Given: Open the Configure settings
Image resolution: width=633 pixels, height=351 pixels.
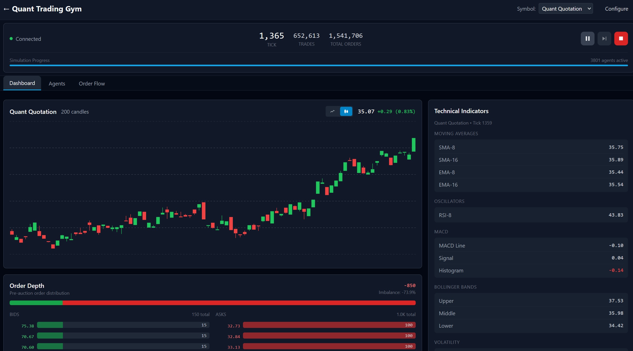Looking at the screenshot, I should (616, 9).
